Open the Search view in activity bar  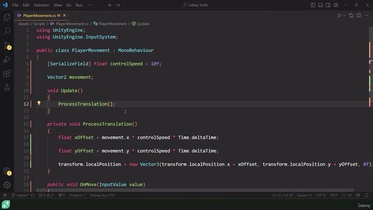coord(7,31)
